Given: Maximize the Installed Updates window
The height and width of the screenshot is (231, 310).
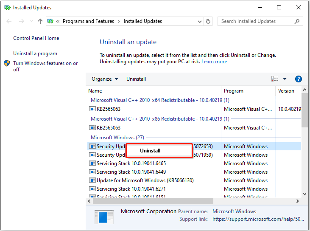Looking at the screenshot, I should click(x=279, y=7).
